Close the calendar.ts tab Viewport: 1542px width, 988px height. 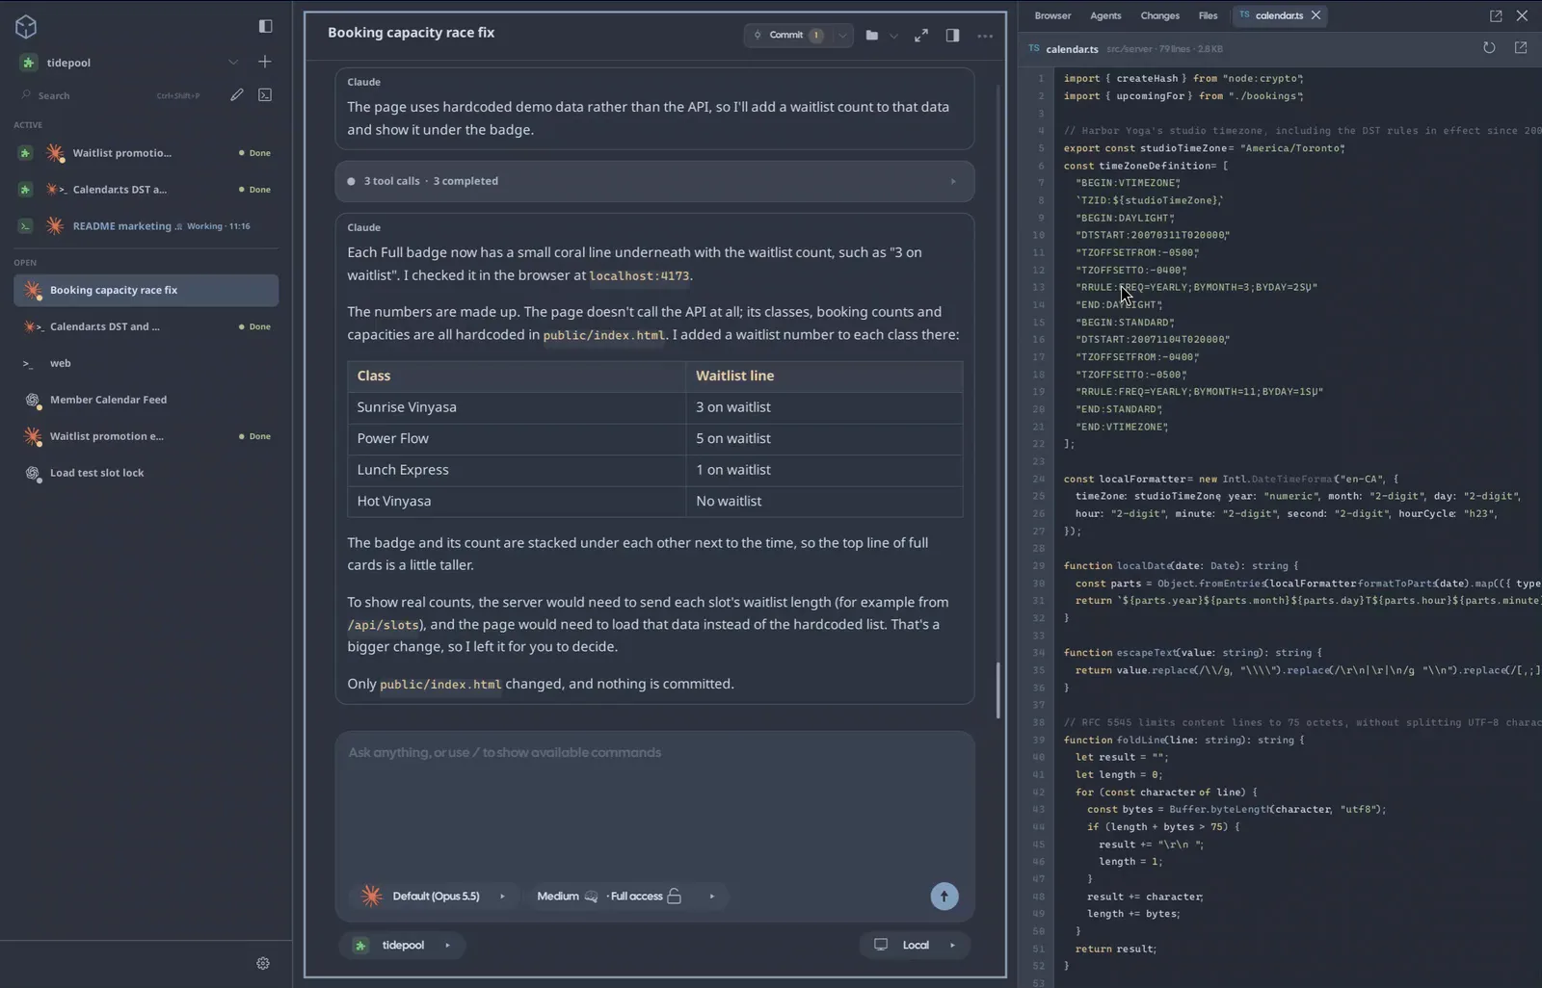coord(1316,15)
